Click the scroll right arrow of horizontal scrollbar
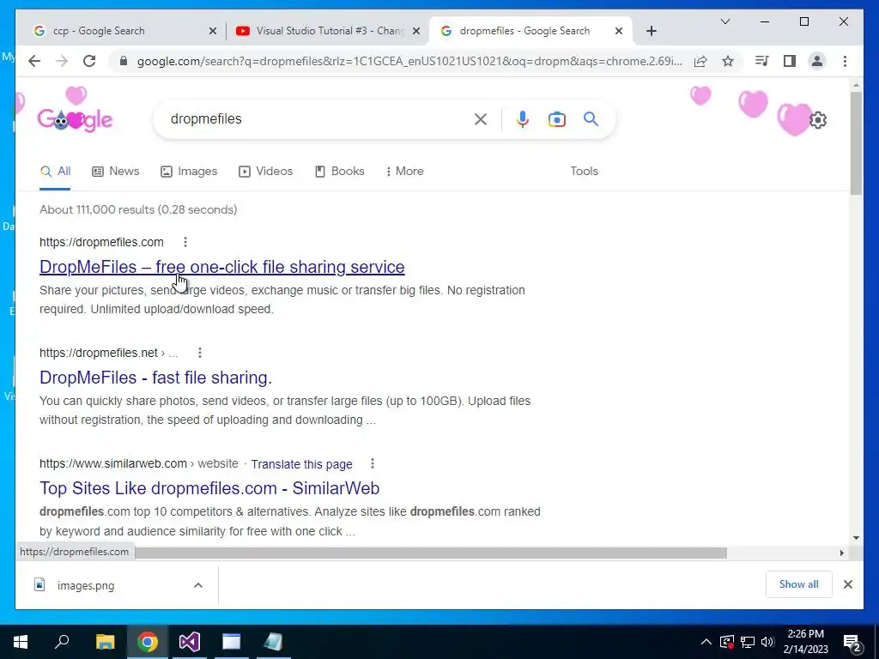 pyautogui.click(x=841, y=553)
